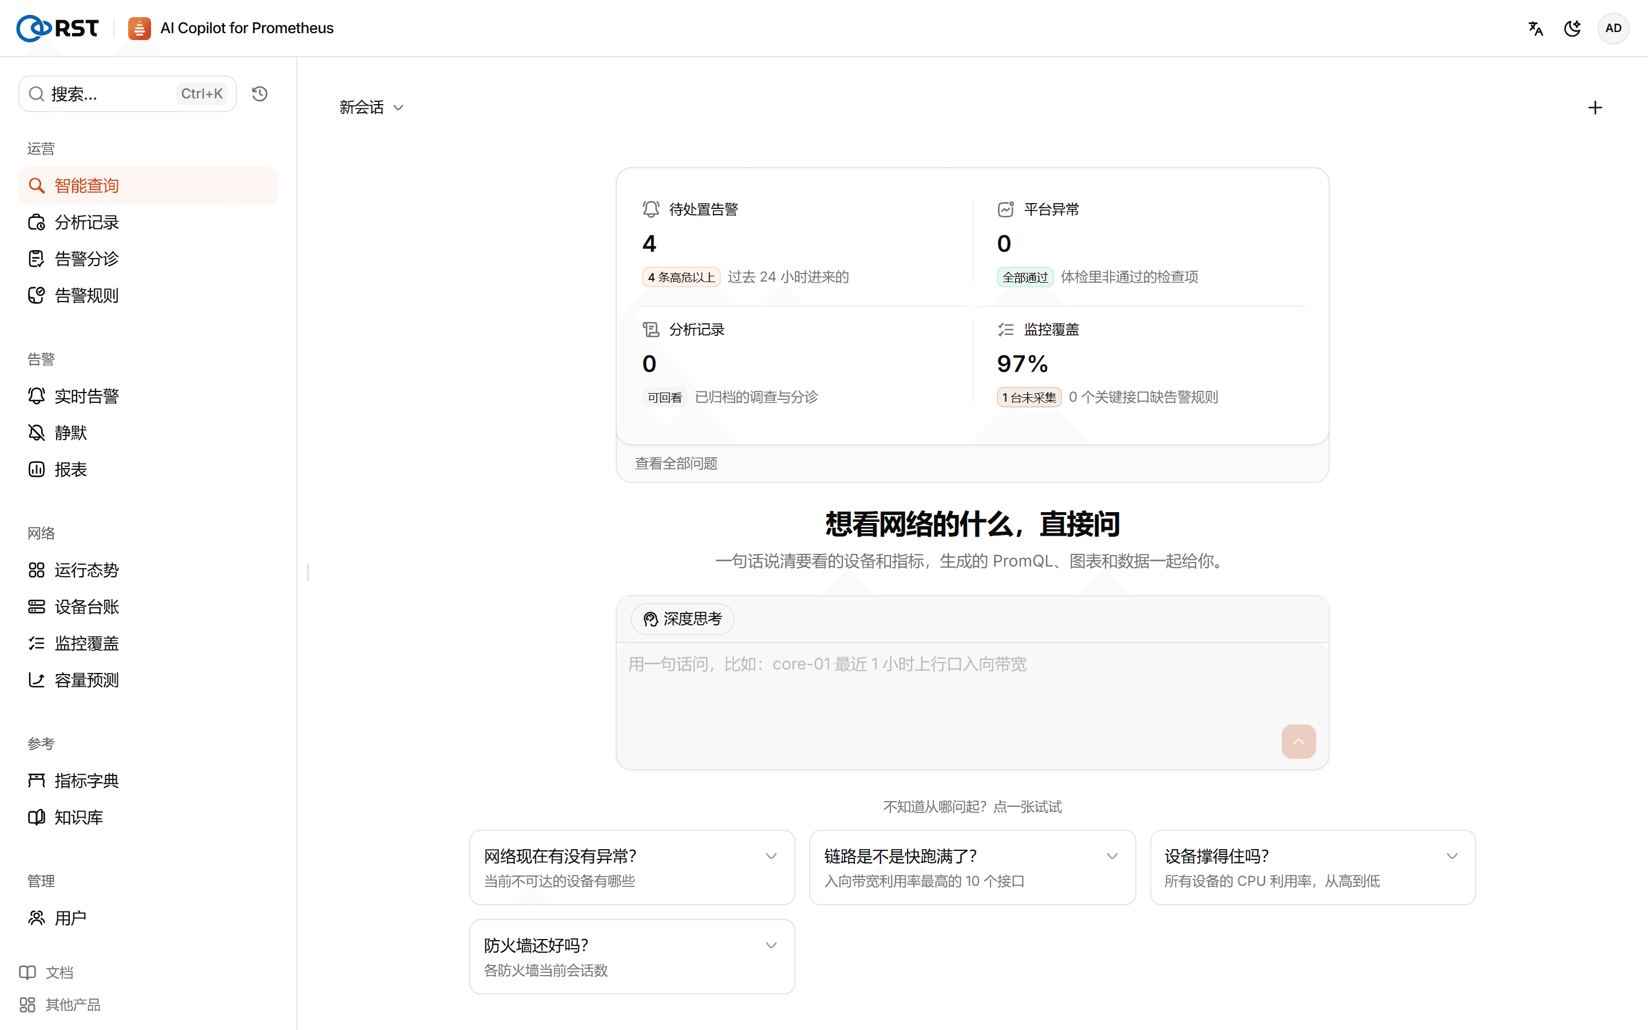Click the RST logo
The image size is (1648, 1030).
click(57, 28)
